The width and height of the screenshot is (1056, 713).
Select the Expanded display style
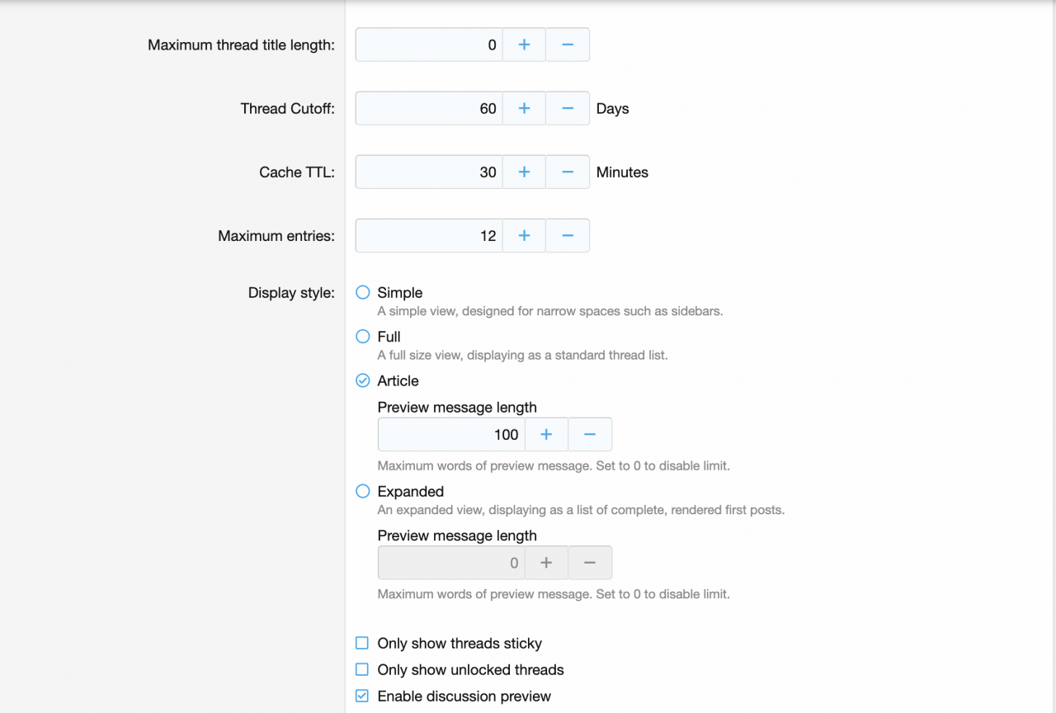pos(362,491)
